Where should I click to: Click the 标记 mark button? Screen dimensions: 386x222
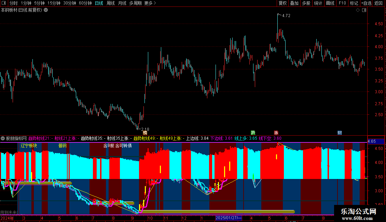[x=354, y=3]
